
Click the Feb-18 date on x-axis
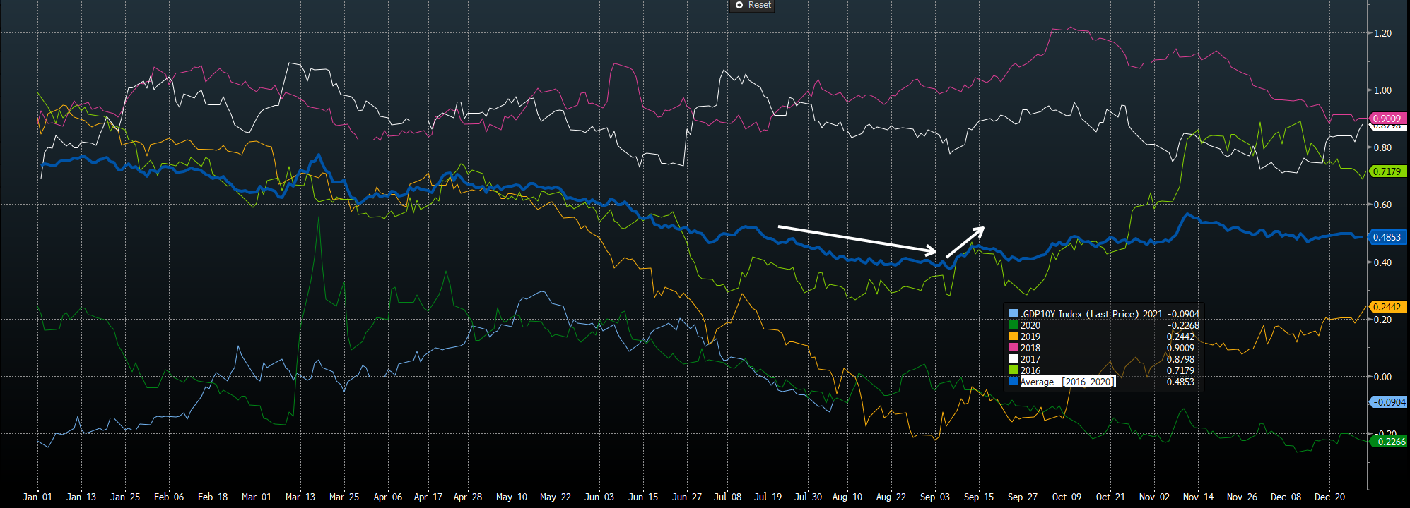coord(213,497)
